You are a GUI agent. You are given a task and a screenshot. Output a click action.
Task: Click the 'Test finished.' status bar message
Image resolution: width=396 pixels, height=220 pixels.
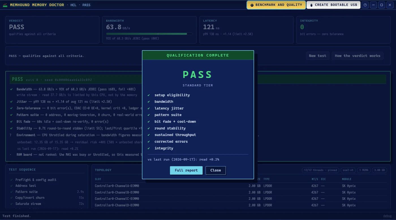point(16,216)
